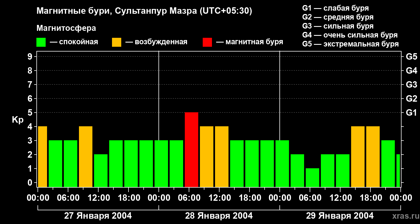This screenshot has height=224, width=420.
Task: Select the 'G5 — экстремальная буря' legend line
Action: 351,44
